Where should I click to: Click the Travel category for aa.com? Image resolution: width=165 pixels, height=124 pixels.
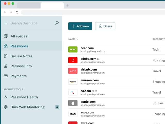click(156, 92)
